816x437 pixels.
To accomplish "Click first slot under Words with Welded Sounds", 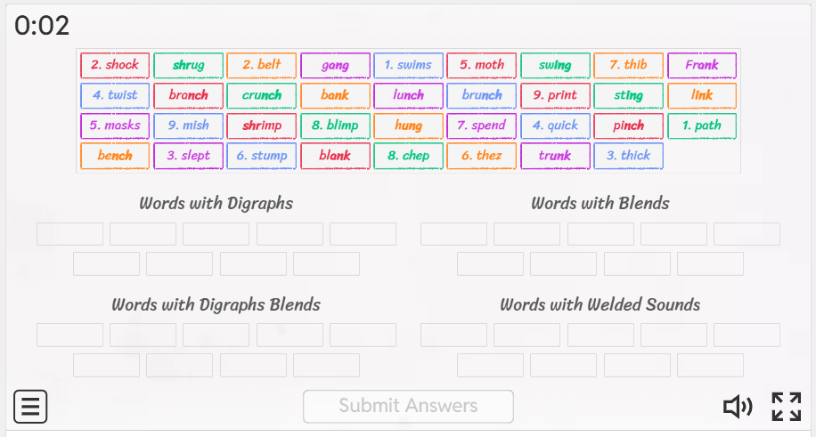I will pos(453,335).
